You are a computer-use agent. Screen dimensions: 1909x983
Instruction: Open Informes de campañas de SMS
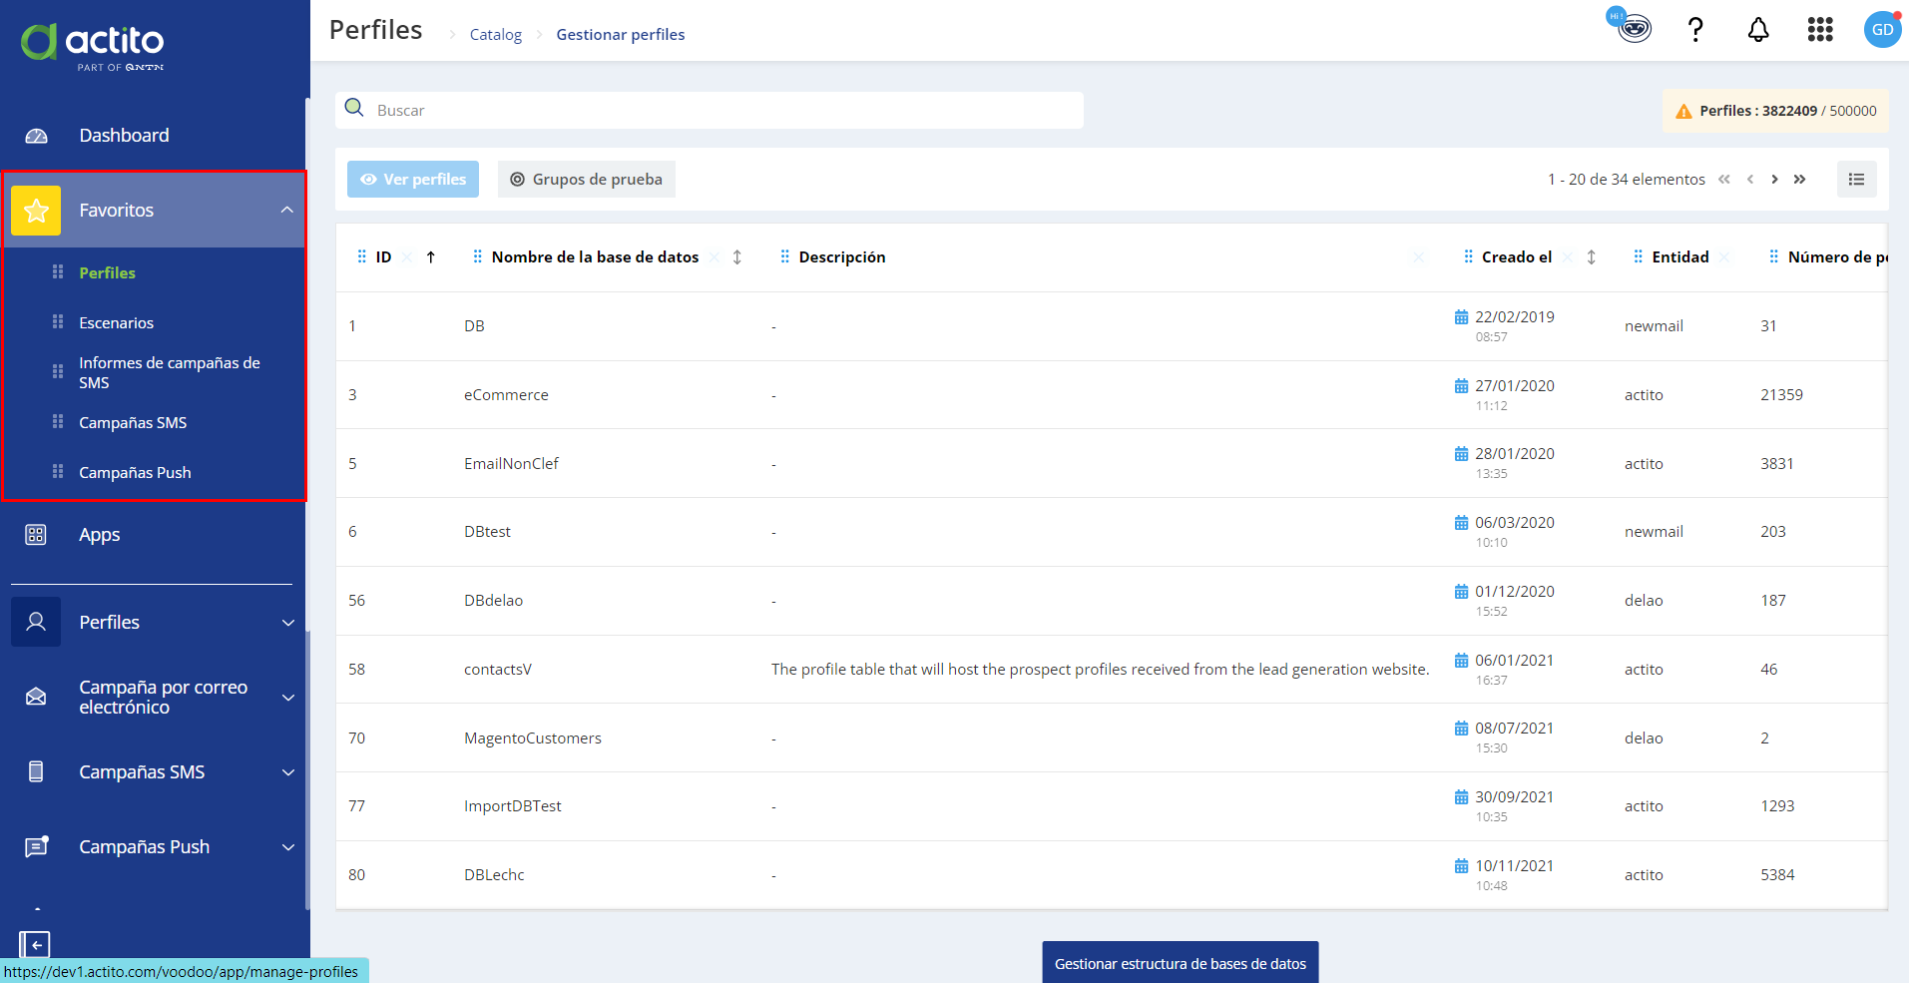[x=170, y=372]
